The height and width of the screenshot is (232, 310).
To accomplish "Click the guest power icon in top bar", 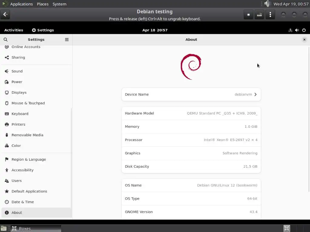I will point(304,30).
